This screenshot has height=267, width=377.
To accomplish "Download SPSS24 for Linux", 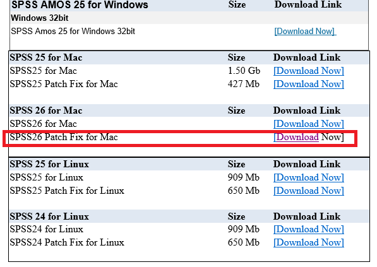I will click(309, 229).
